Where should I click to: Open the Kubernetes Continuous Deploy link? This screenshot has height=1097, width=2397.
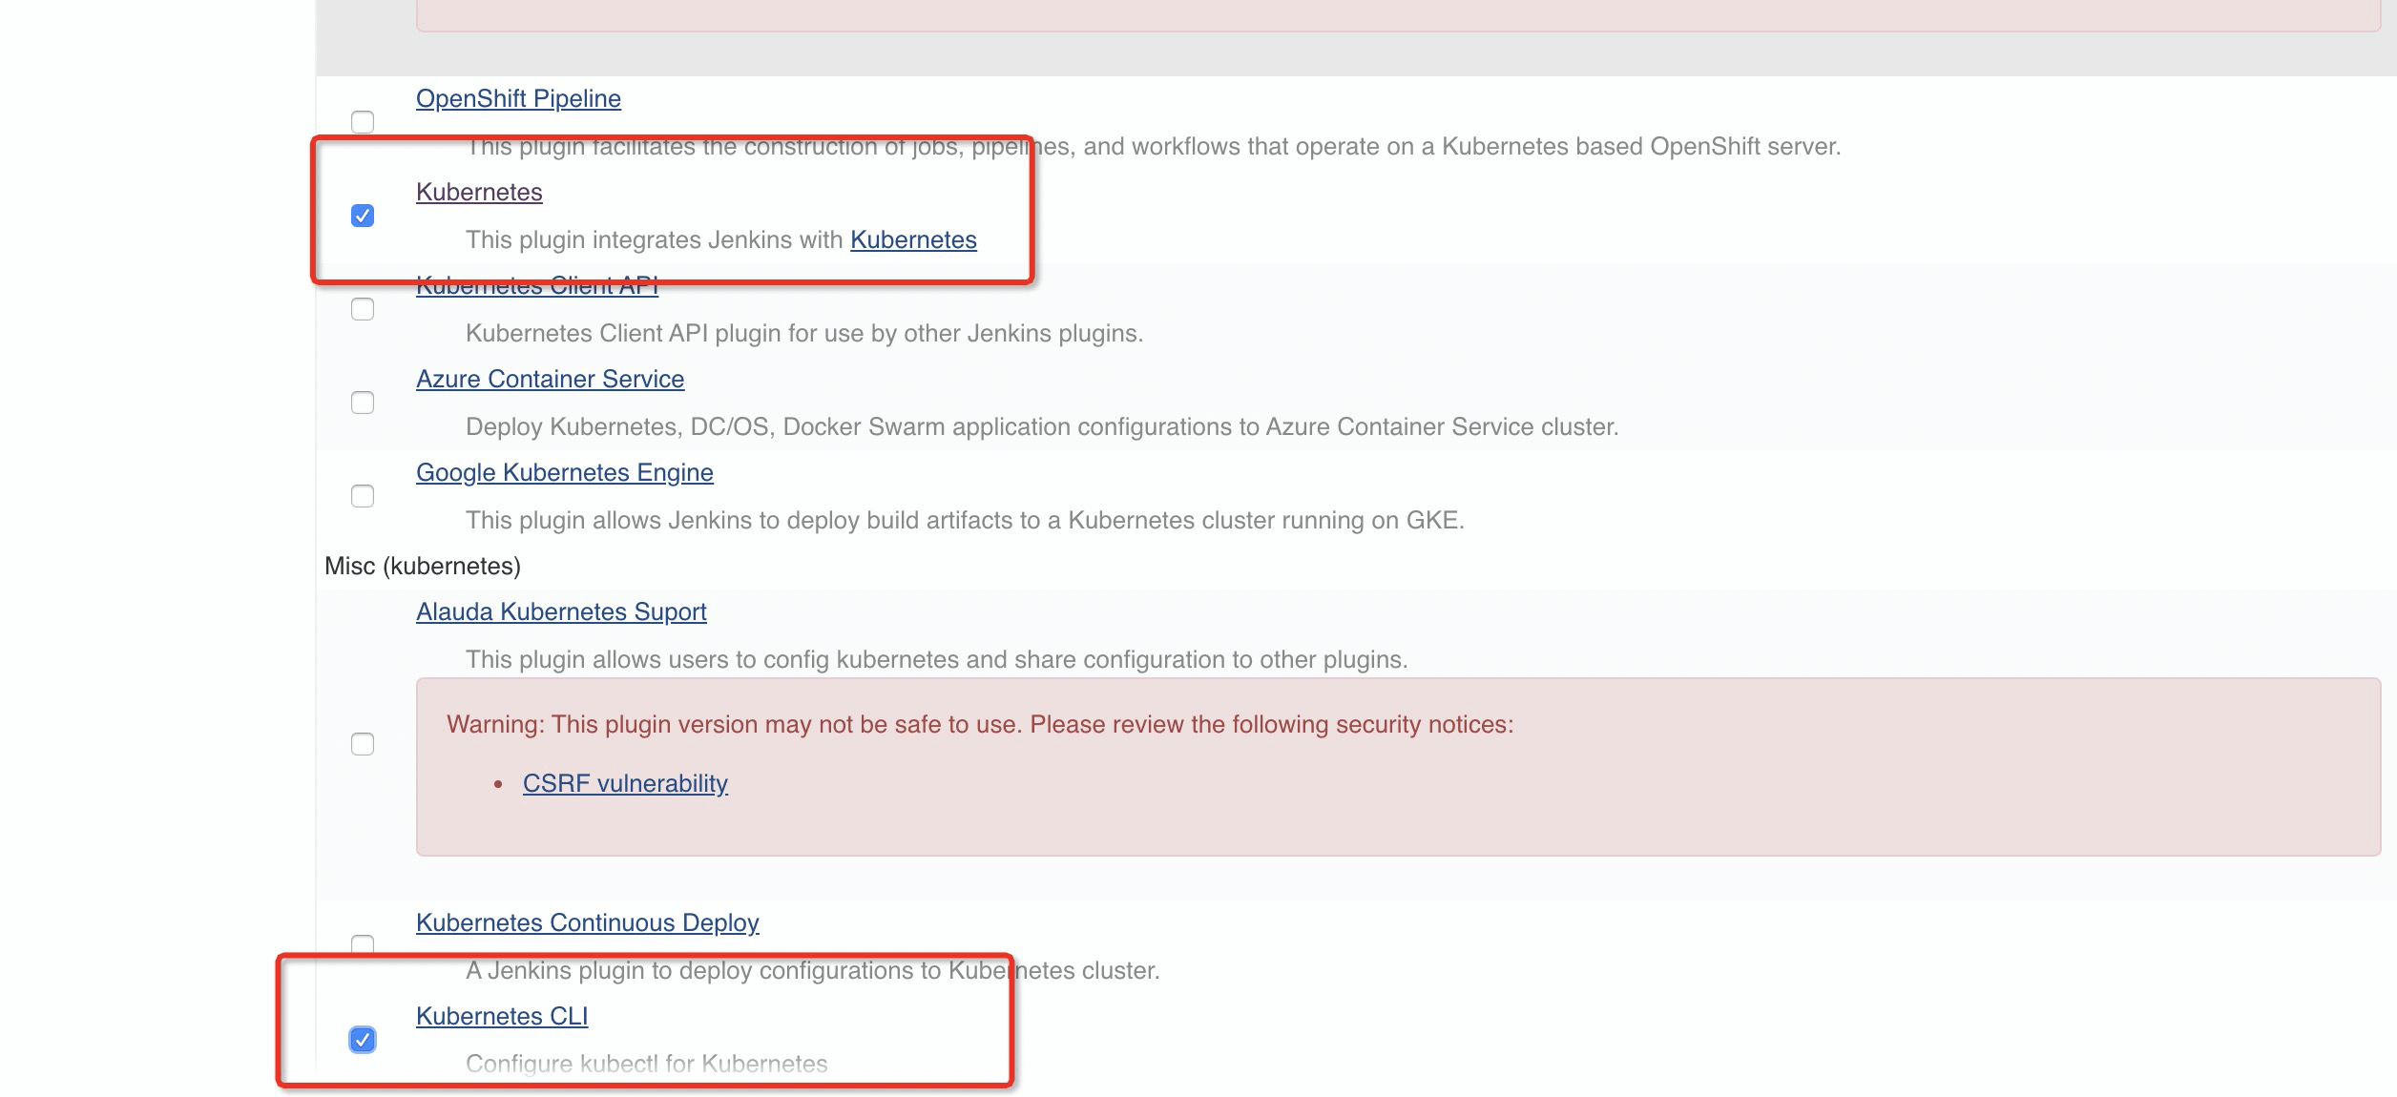coord(588,922)
